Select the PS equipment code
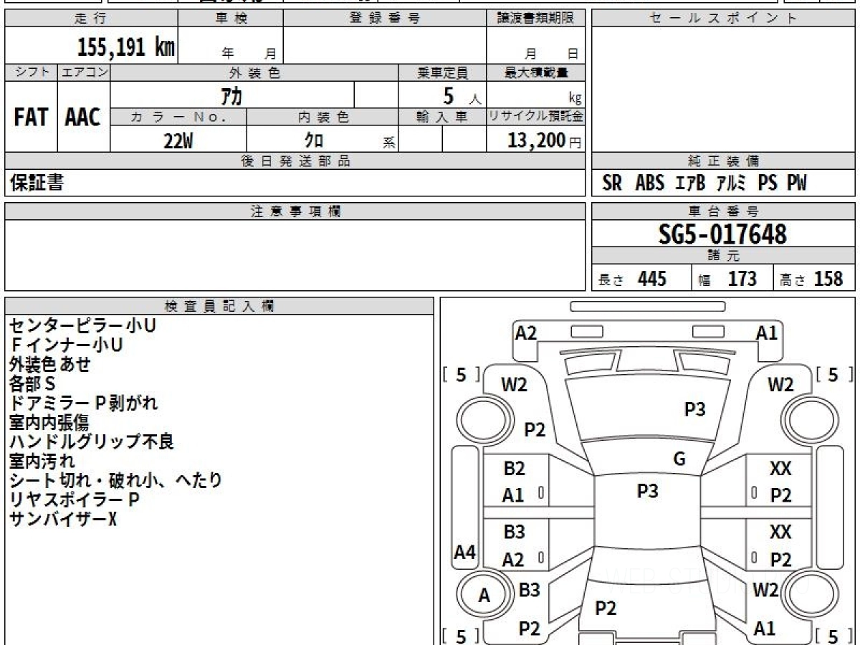This screenshot has width=860, height=645. [x=768, y=183]
